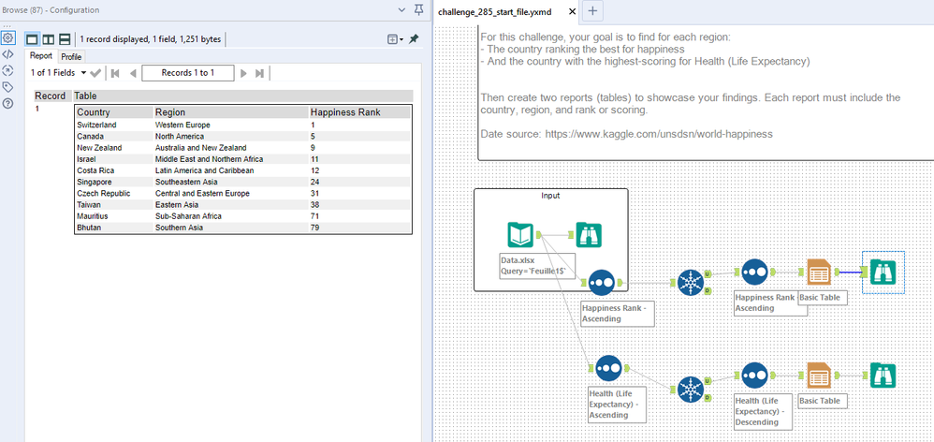Expand the Configuration window chevron menu
Viewport: 934px width, 442px height.
point(401,9)
